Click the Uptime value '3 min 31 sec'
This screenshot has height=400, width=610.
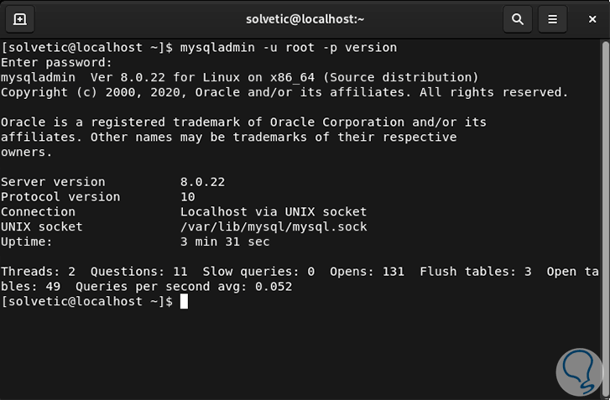(x=225, y=242)
